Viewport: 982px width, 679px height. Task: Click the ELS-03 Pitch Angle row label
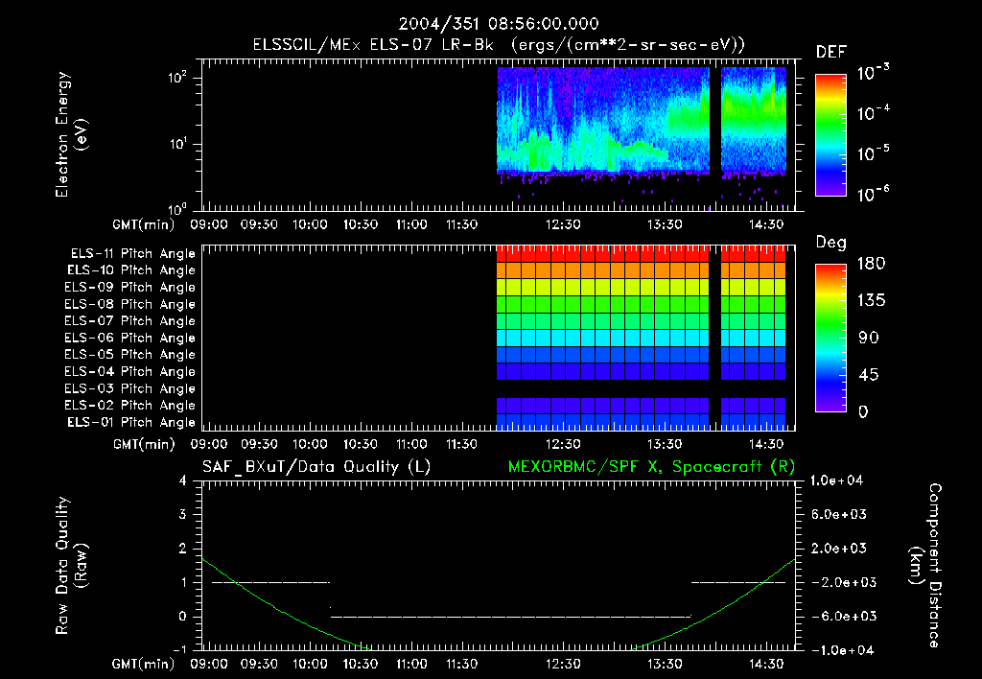(130, 389)
